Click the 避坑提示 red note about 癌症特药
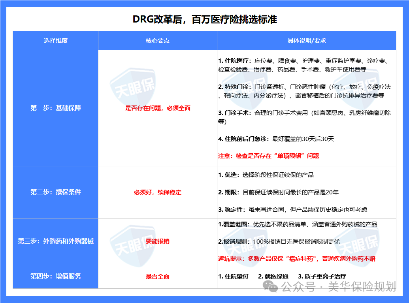The height and width of the screenshot is (303, 409). 298,259
